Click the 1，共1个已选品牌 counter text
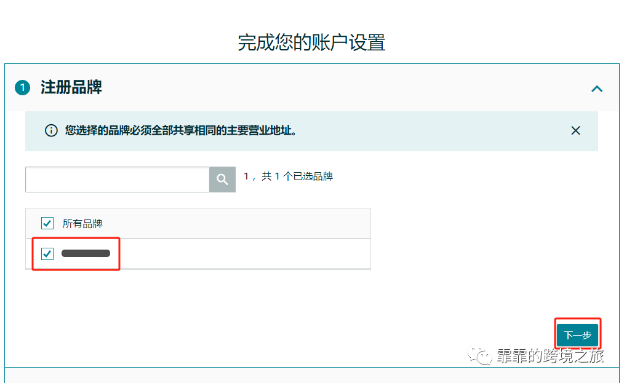 (289, 176)
